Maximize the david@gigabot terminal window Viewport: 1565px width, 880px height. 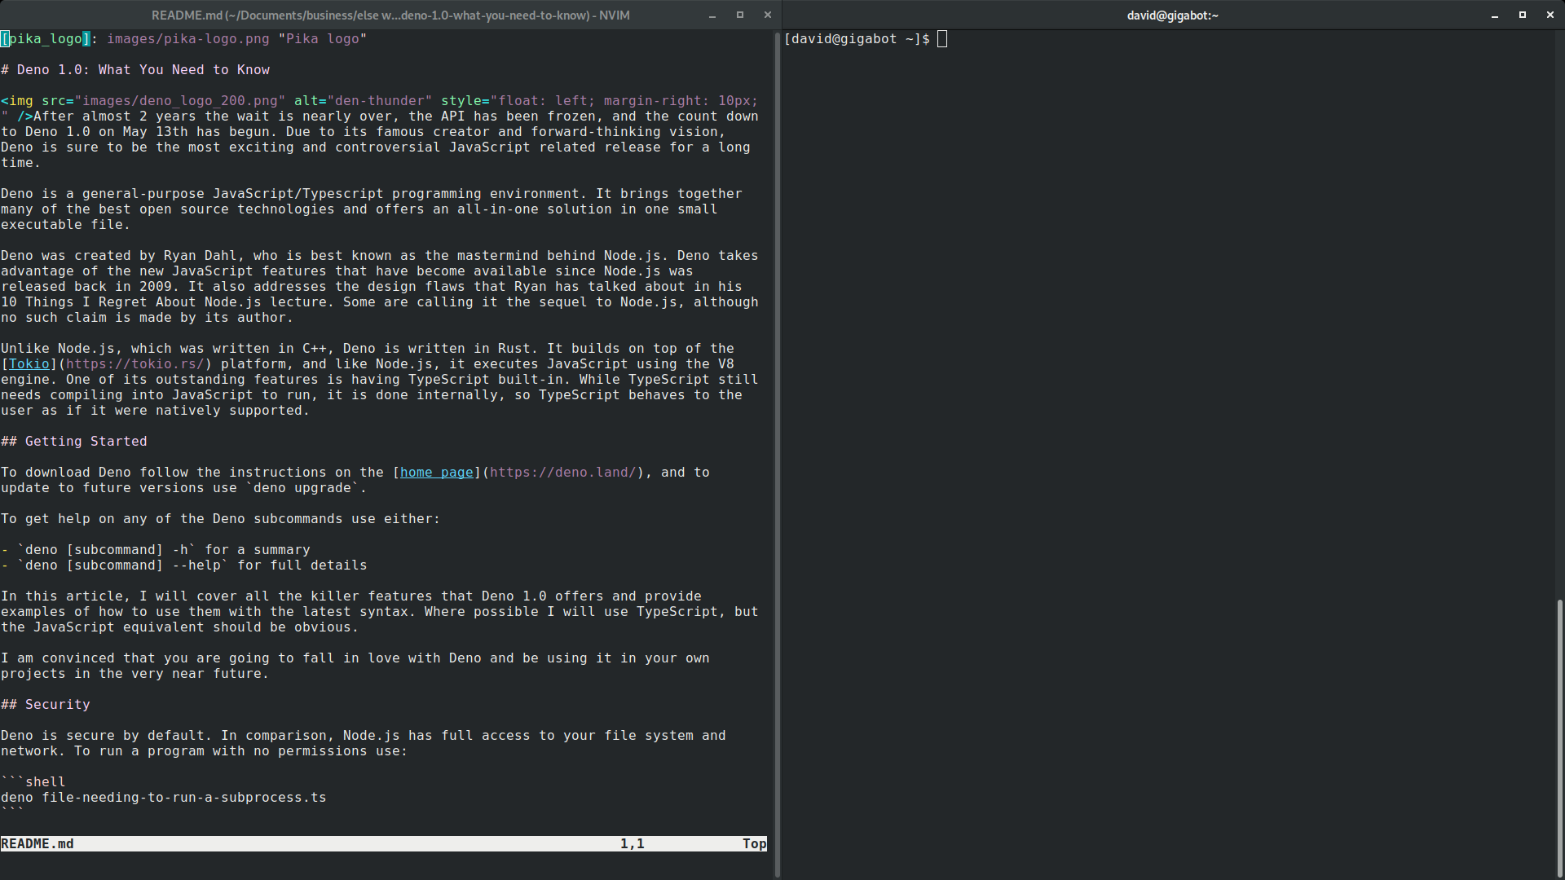pos(1523,15)
